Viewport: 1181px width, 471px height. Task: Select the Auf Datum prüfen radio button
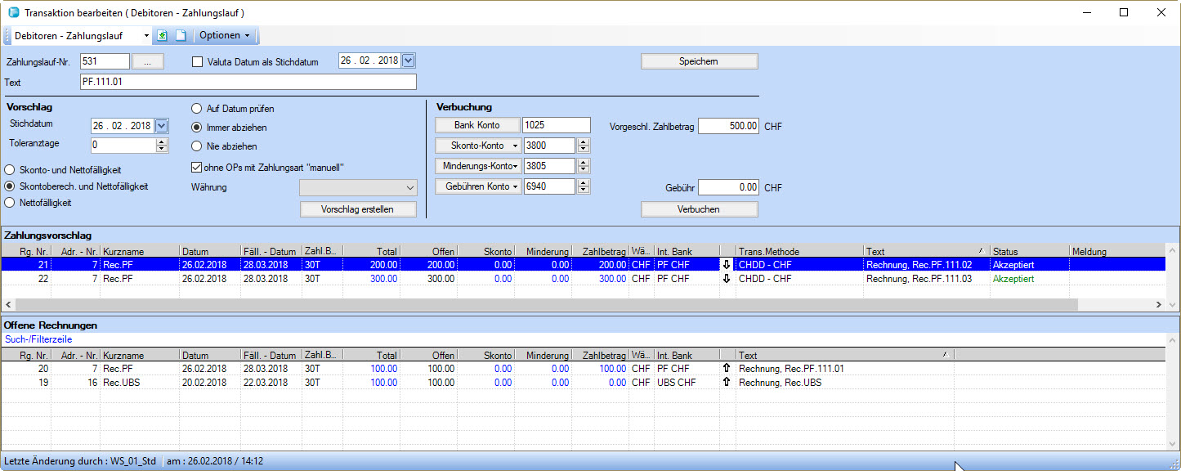click(x=195, y=107)
